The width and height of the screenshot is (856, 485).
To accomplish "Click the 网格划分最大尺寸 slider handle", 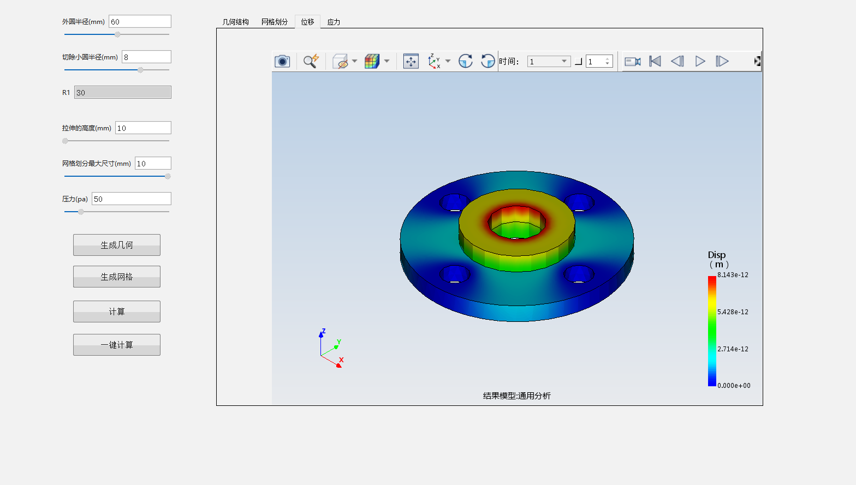I will pyautogui.click(x=168, y=176).
